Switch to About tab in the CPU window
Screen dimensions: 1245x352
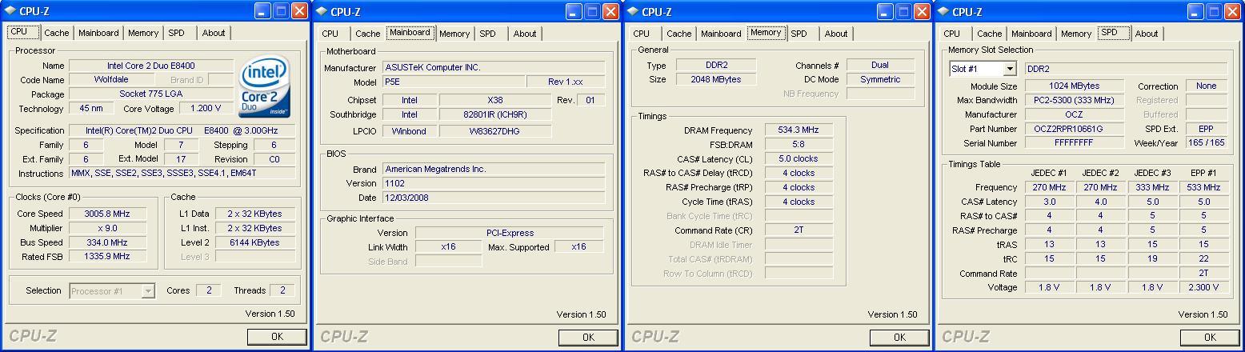point(214,33)
